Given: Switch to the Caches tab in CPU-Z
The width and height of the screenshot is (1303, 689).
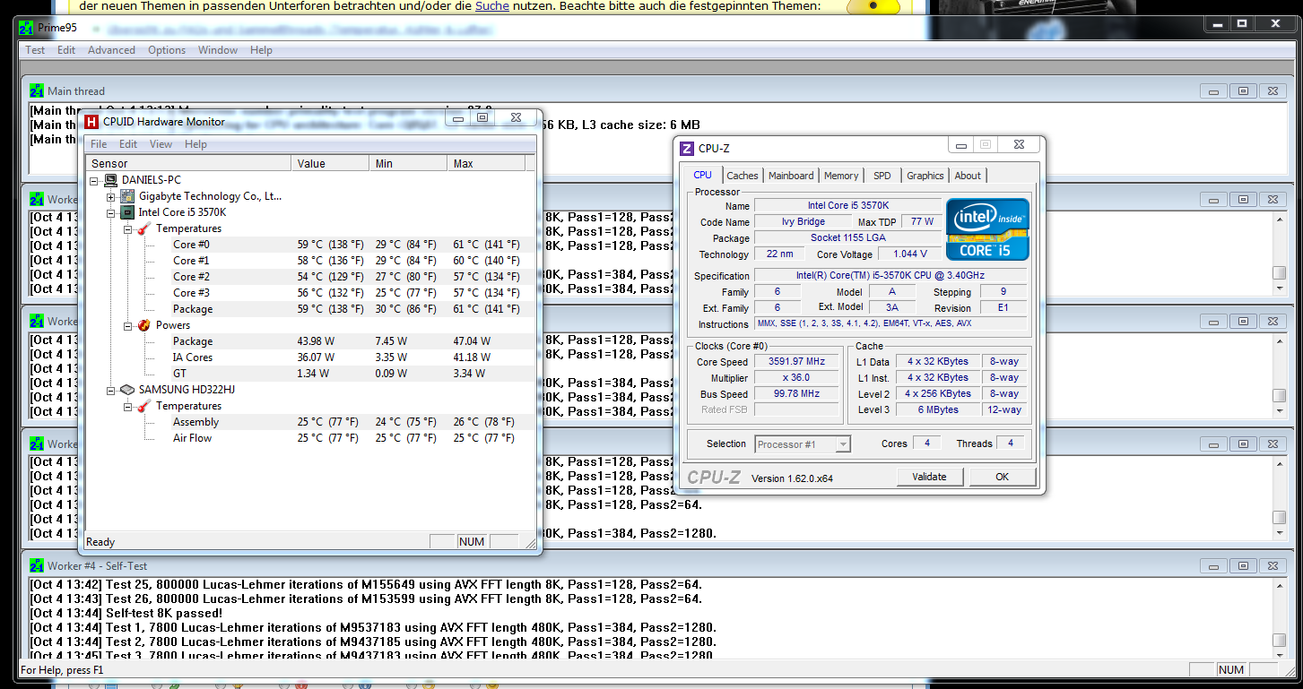Looking at the screenshot, I should [743, 176].
